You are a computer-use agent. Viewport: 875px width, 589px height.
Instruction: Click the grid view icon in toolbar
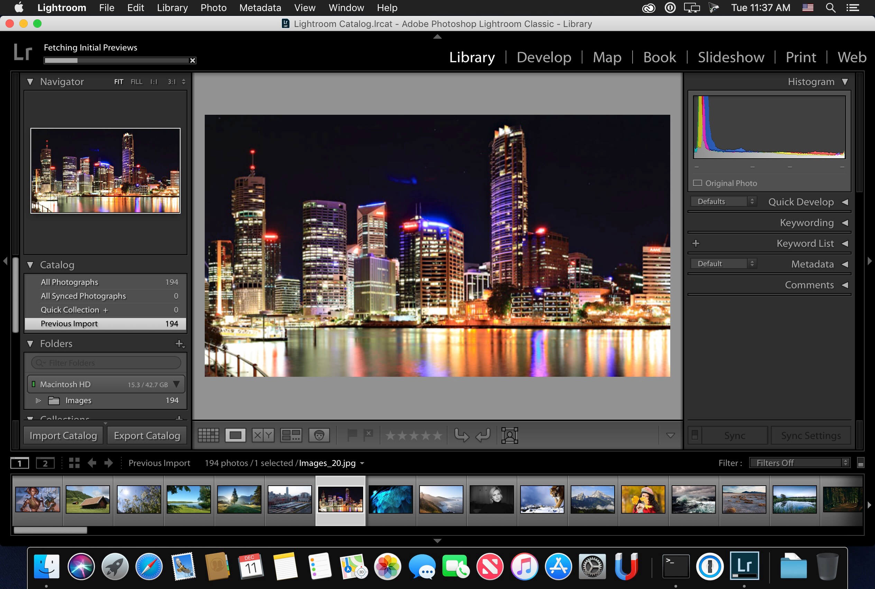click(208, 434)
